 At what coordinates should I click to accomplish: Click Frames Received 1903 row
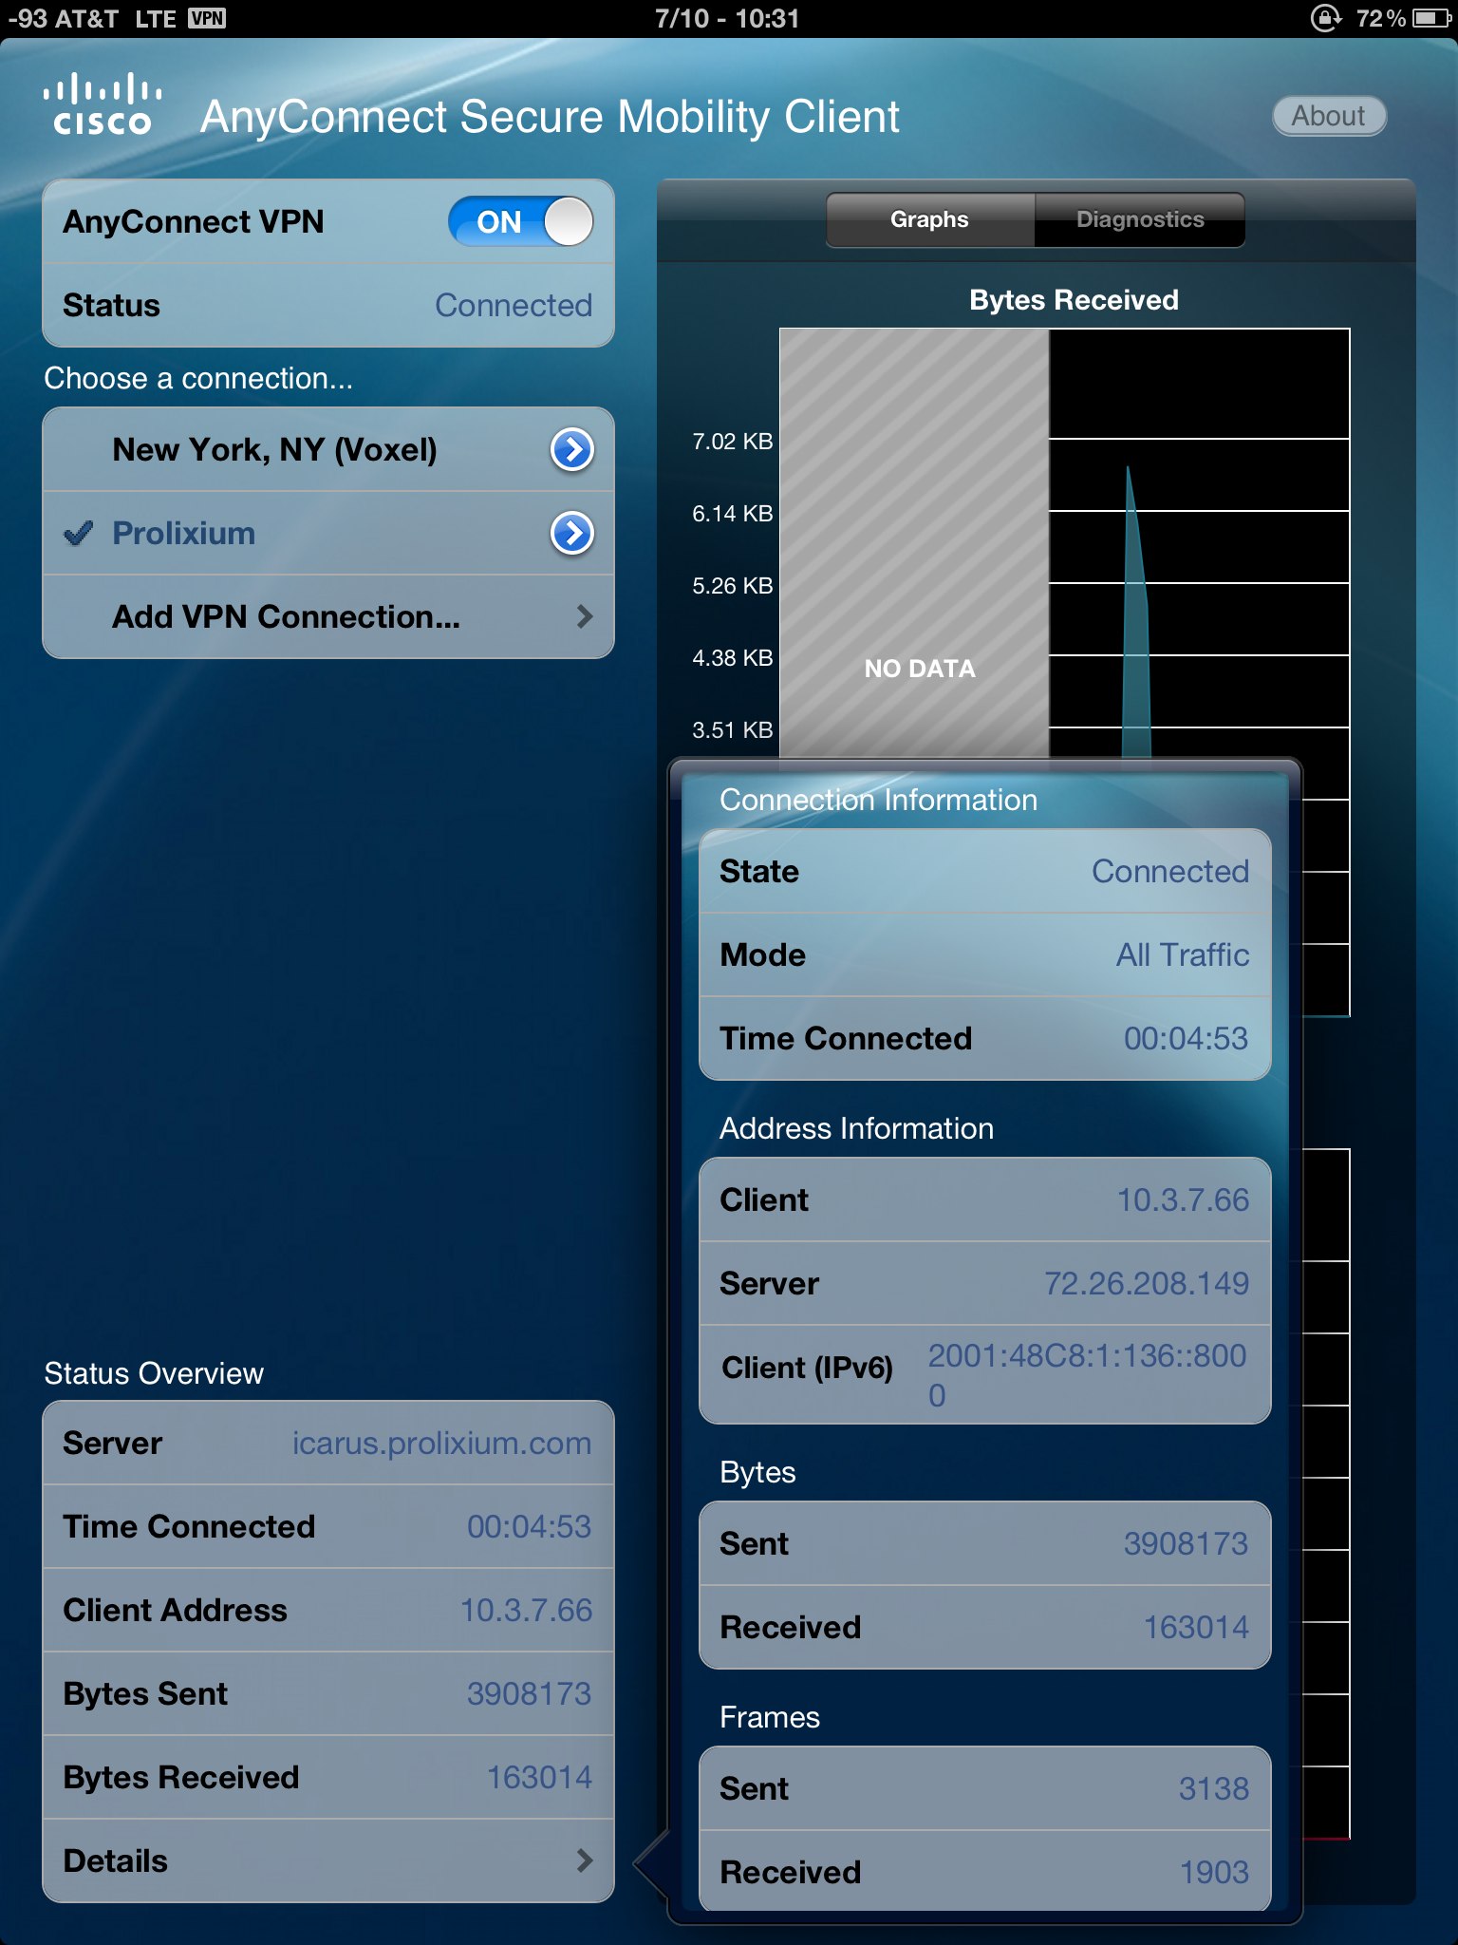pos(985,1872)
